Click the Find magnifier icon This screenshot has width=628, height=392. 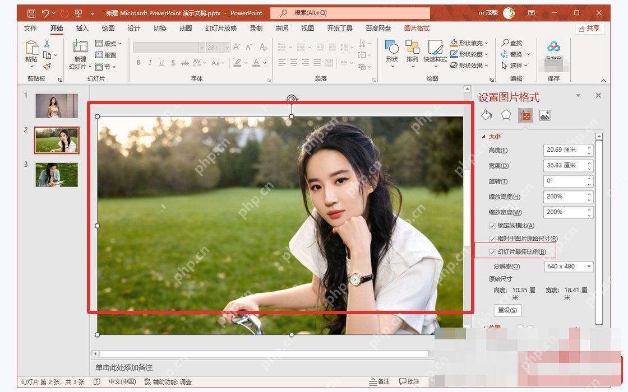pos(505,43)
